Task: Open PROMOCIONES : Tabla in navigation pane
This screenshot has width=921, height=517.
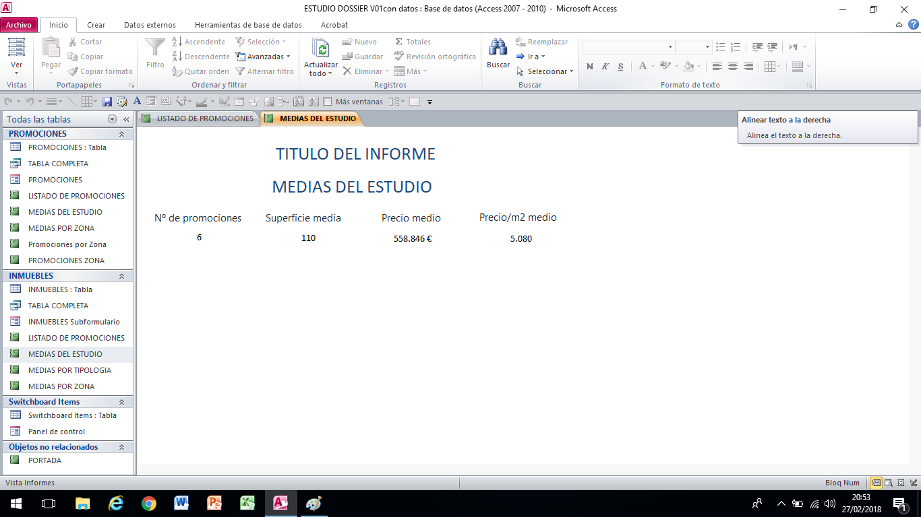Action: point(67,147)
